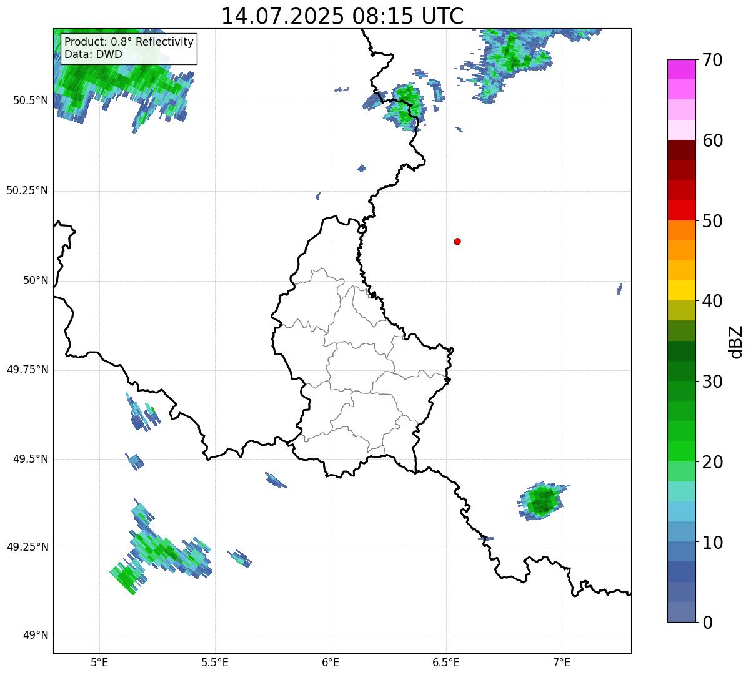The height and width of the screenshot is (675, 751).
Task: Click the 0 colorbar tick label
Action: point(707,623)
